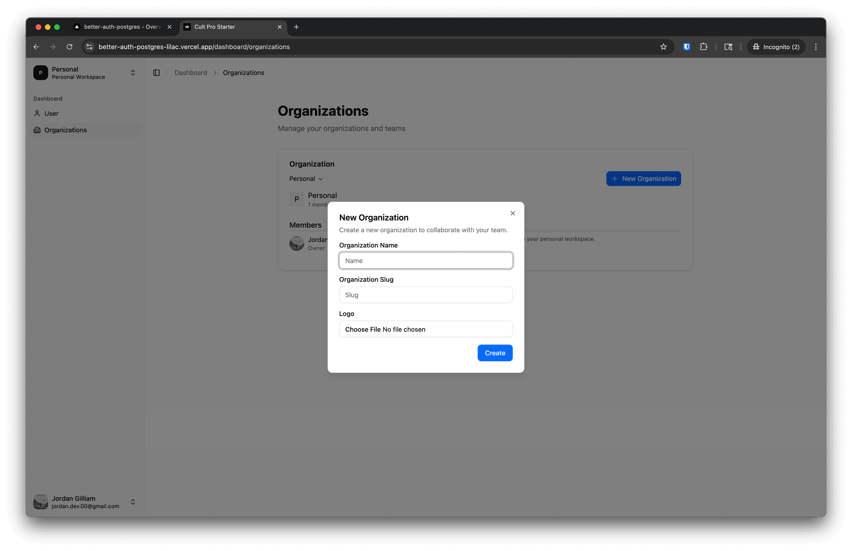Click the privacy shield icon in the toolbar
The height and width of the screenshot is (551, 852).
686,47
